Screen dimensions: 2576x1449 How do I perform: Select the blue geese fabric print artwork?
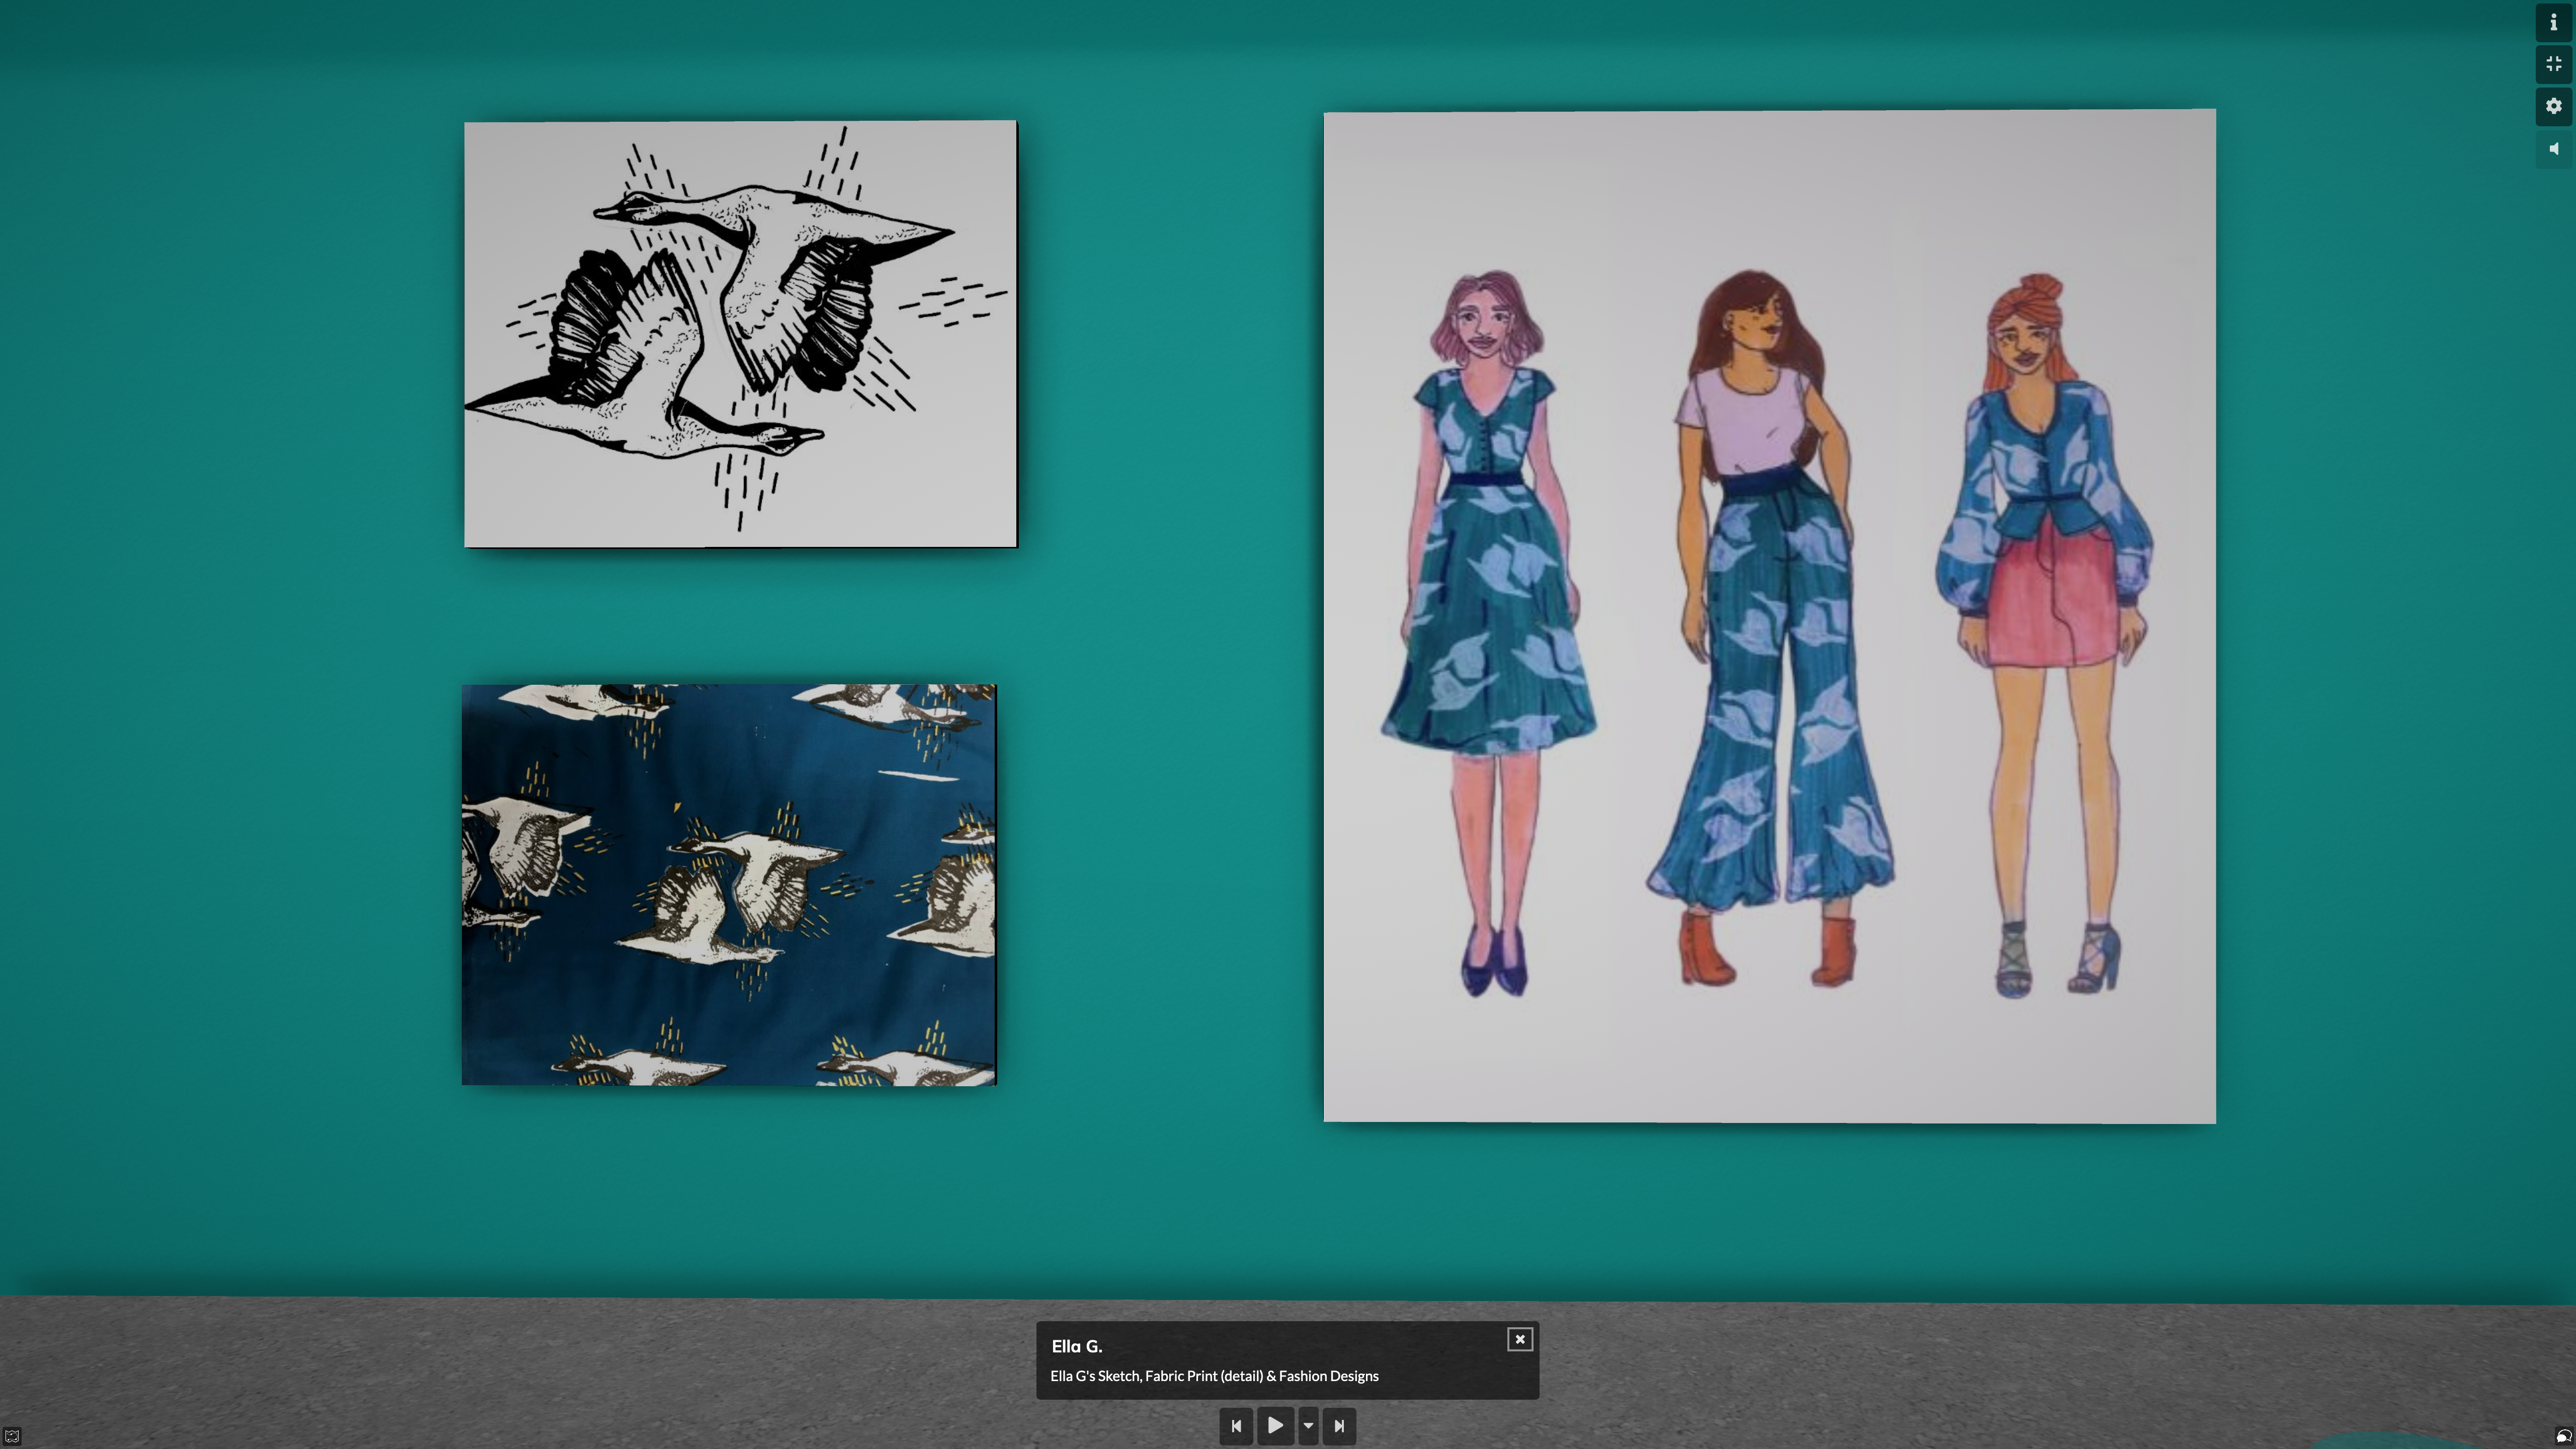pos(729,885)
